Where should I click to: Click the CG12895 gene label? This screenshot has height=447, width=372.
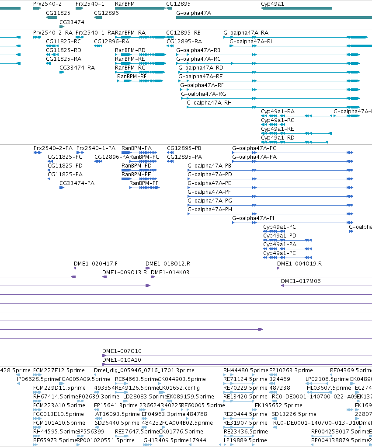click(x=178, y=4)
